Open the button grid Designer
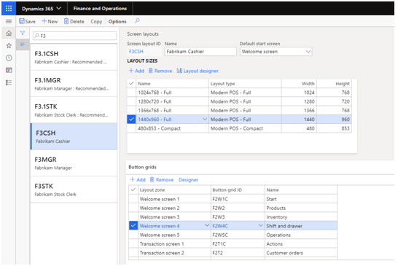This screenshot has width=398, height=266. coord(188,180)
